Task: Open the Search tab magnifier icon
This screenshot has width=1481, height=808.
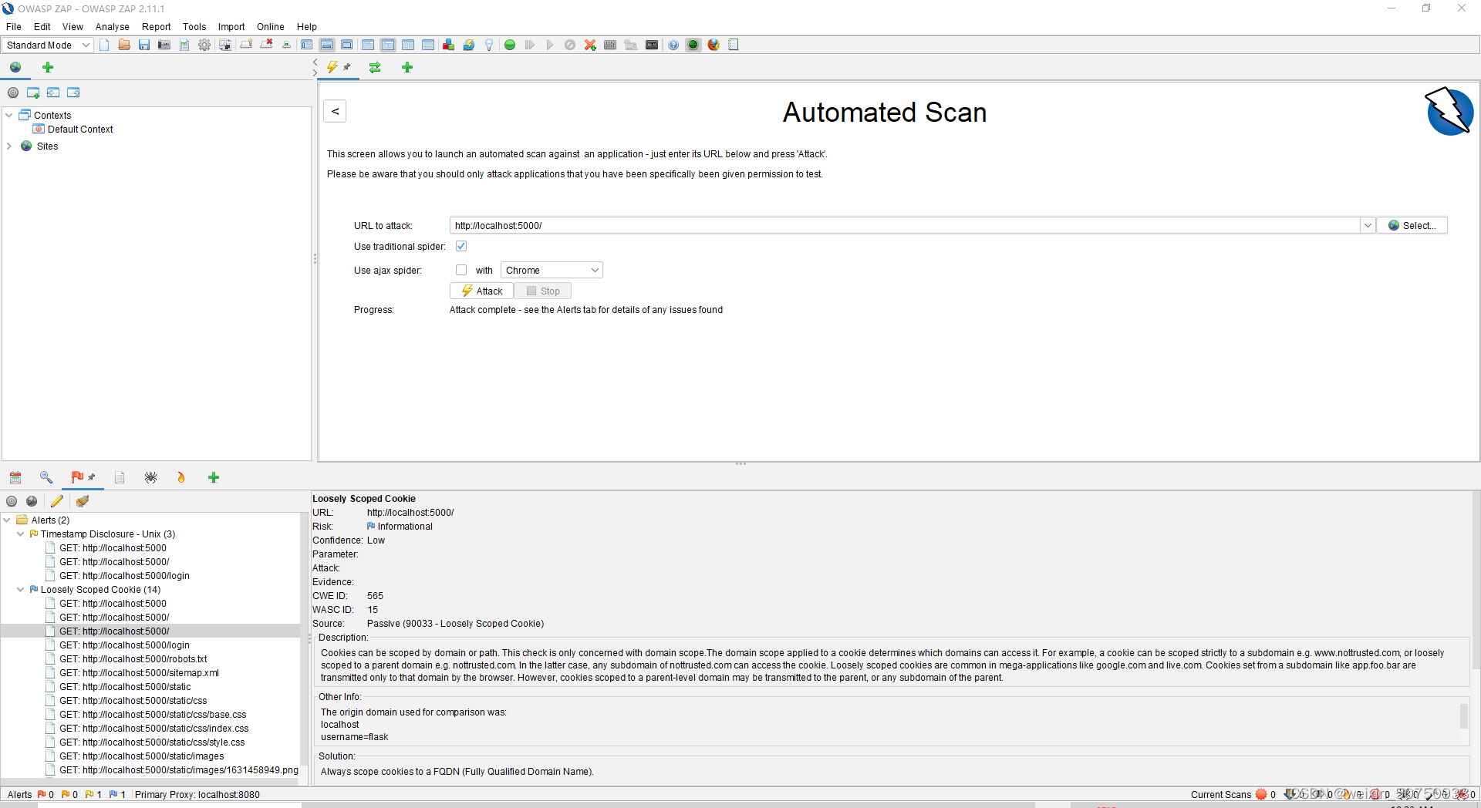Action: click(x=46, y=477)
